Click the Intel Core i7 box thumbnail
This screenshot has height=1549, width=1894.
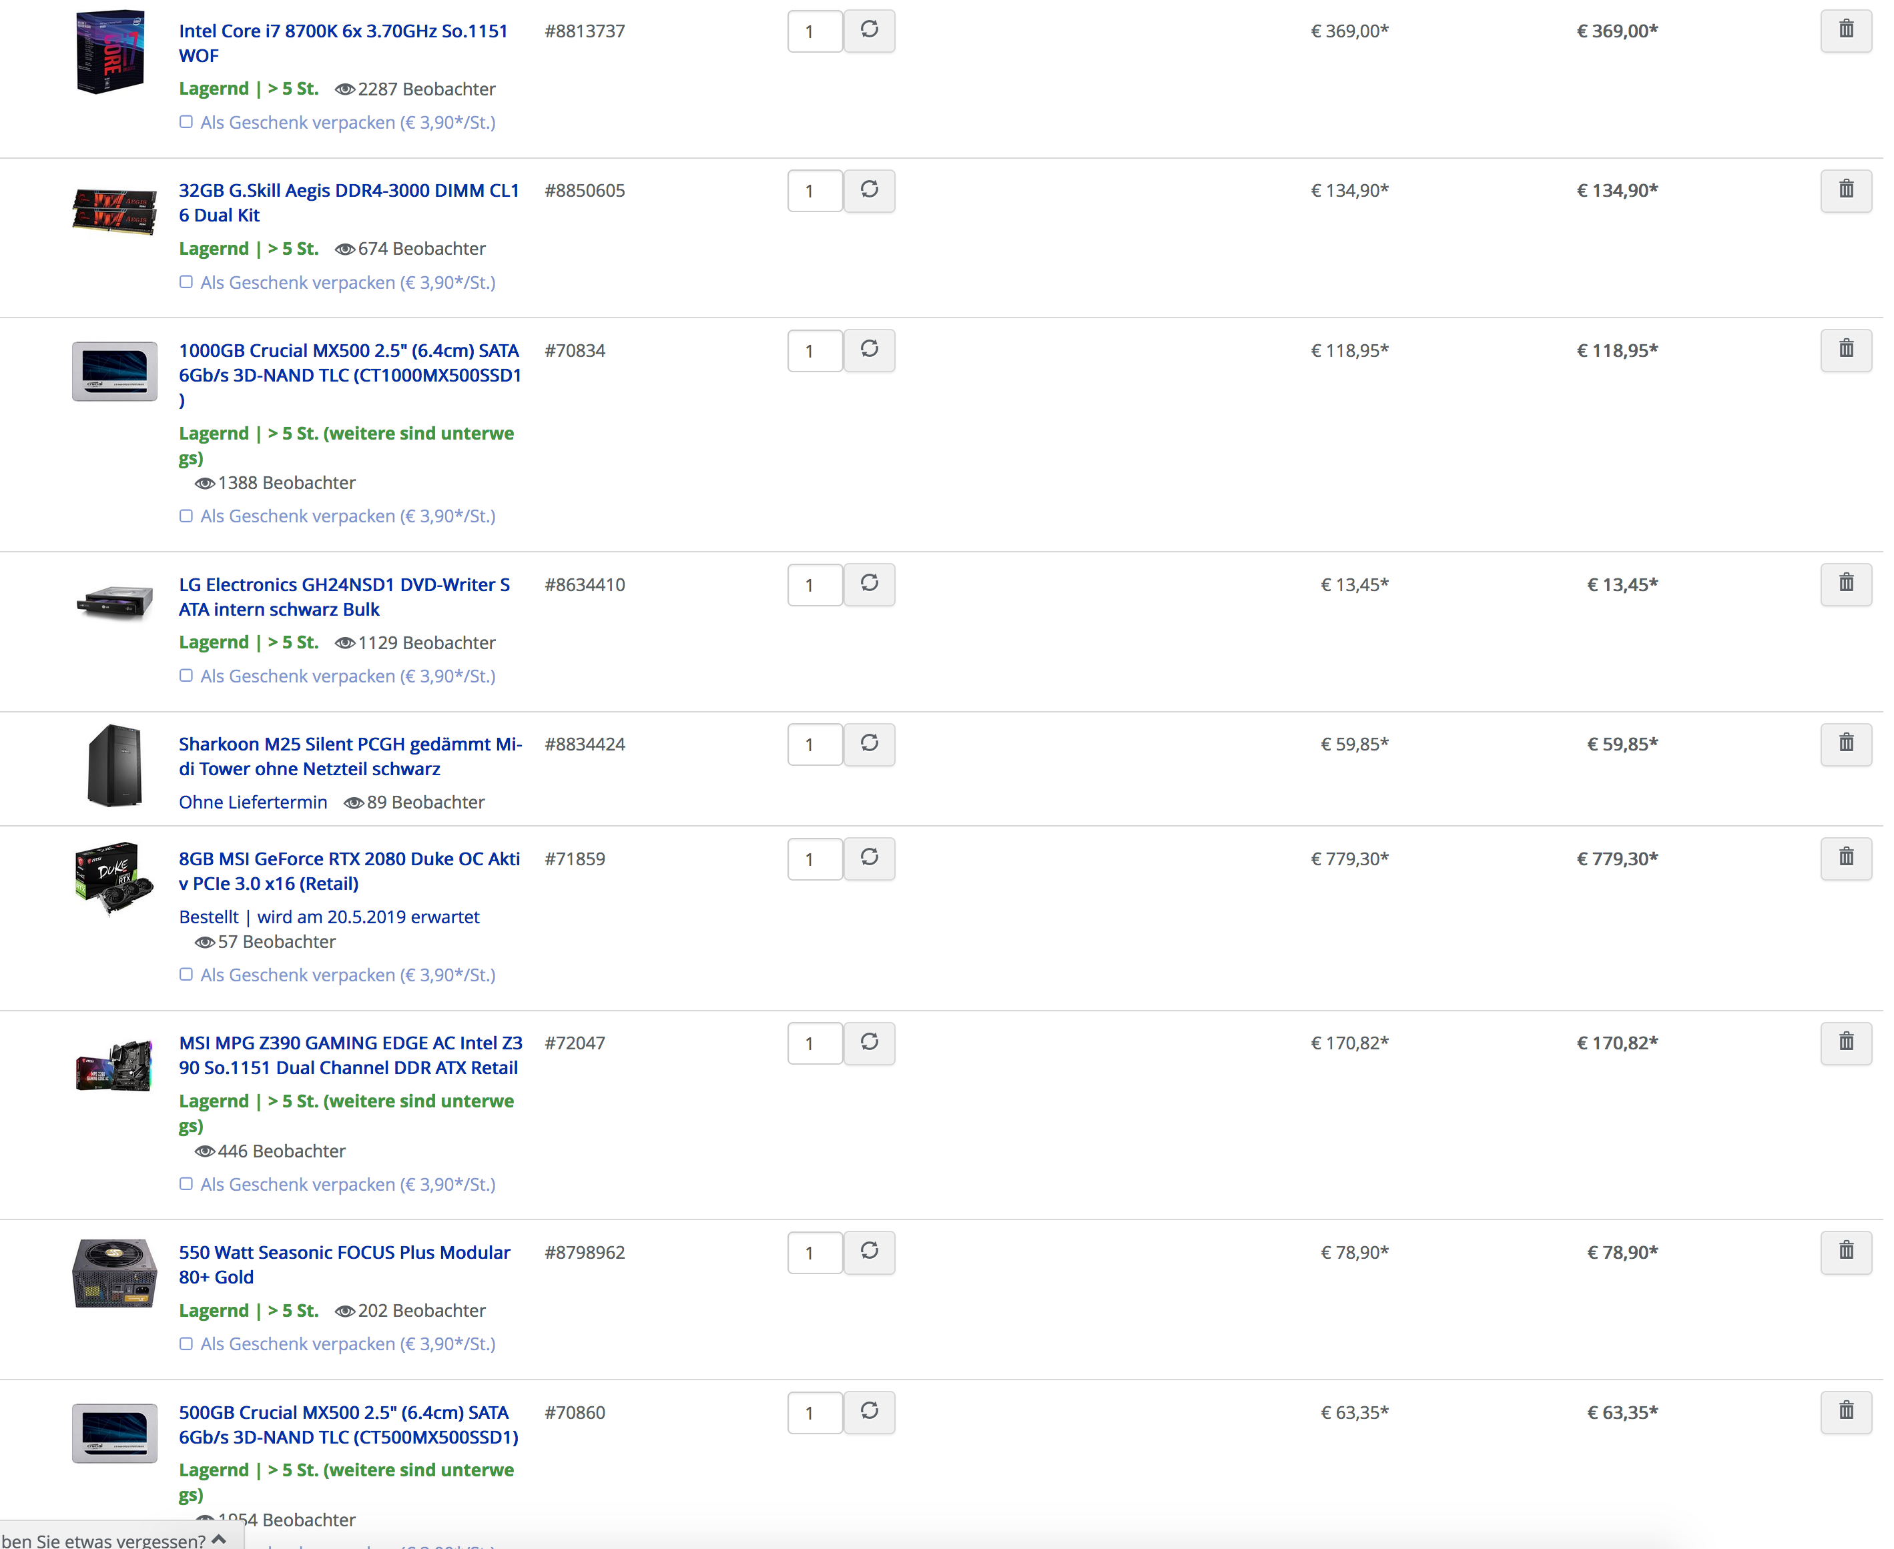pyautogui.click(x=111, y=53)
